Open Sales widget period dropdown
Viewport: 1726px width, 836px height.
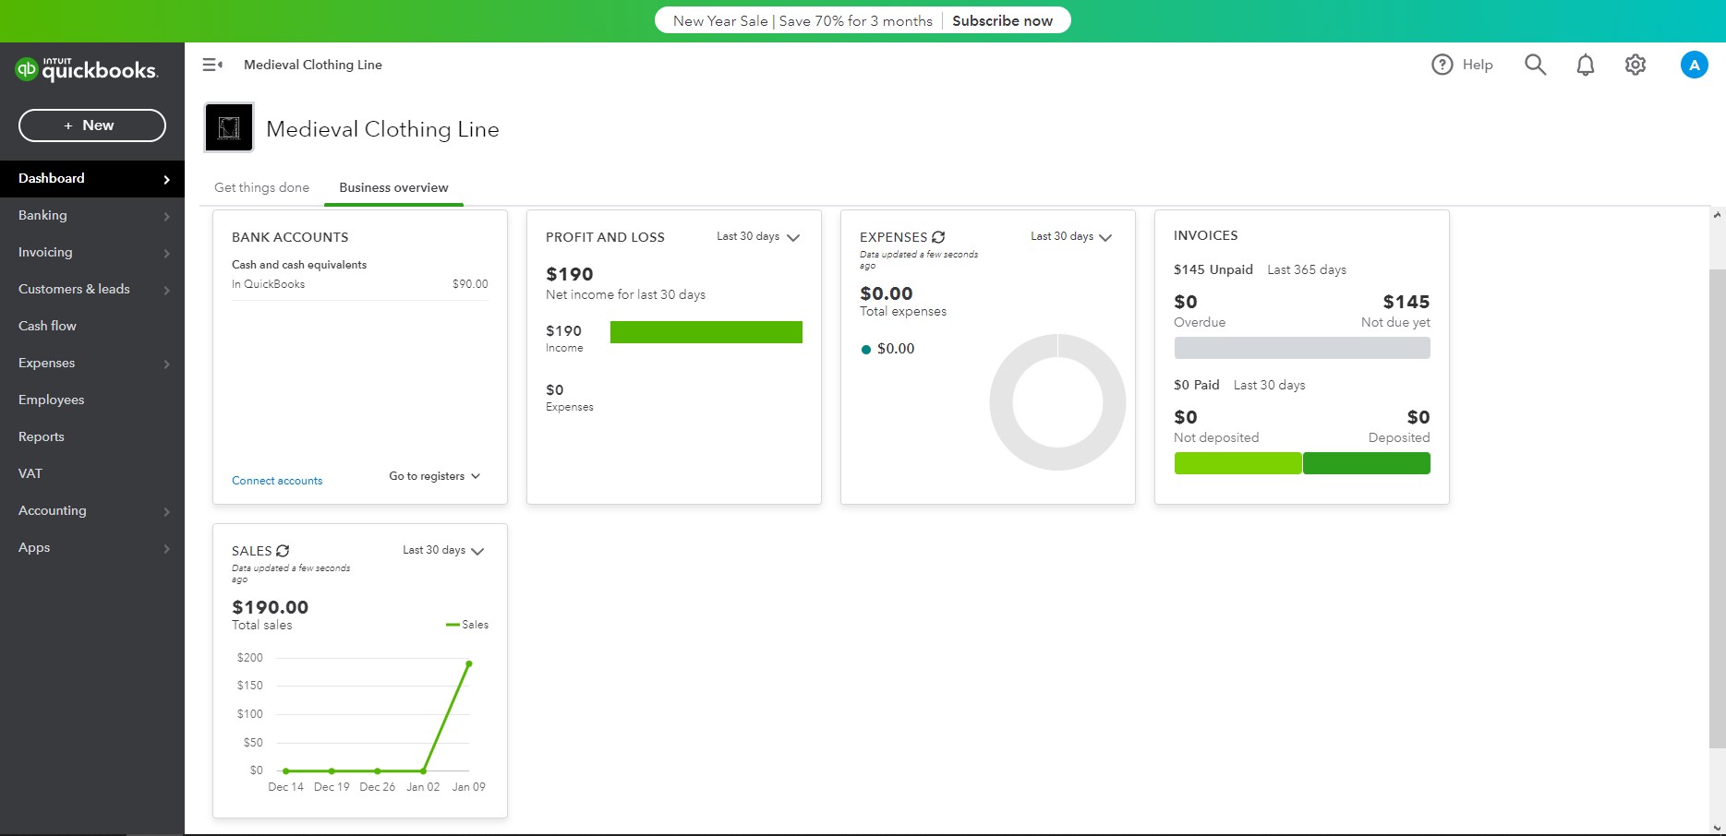tap(444, 551)
